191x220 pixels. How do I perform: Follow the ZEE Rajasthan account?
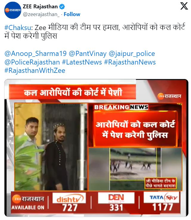pyautogui.click(x=72, y=14)
